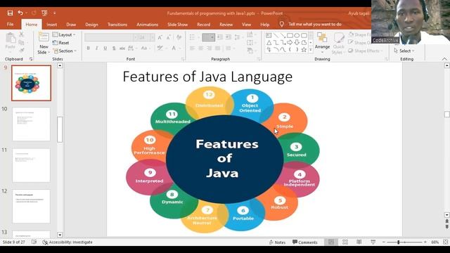
Task: Click the Redo icon
Action: [x=34, y=13]
